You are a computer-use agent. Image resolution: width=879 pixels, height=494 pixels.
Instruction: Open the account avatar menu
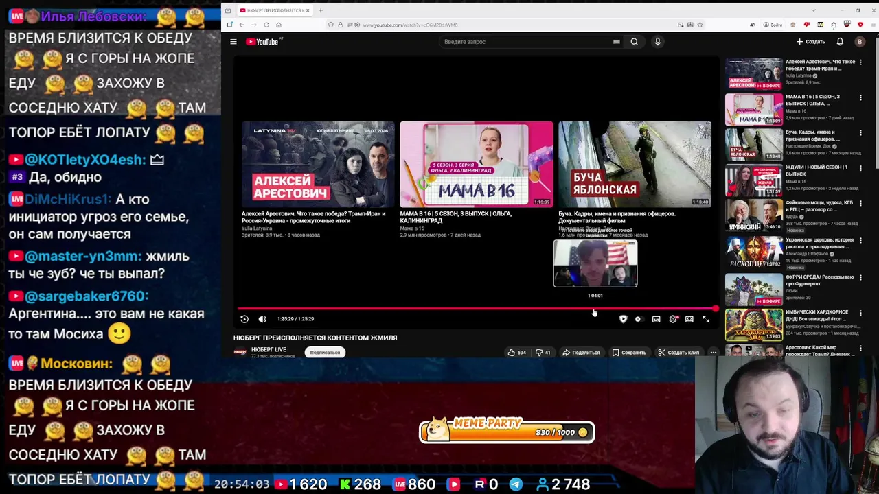(x=860, y=42)
